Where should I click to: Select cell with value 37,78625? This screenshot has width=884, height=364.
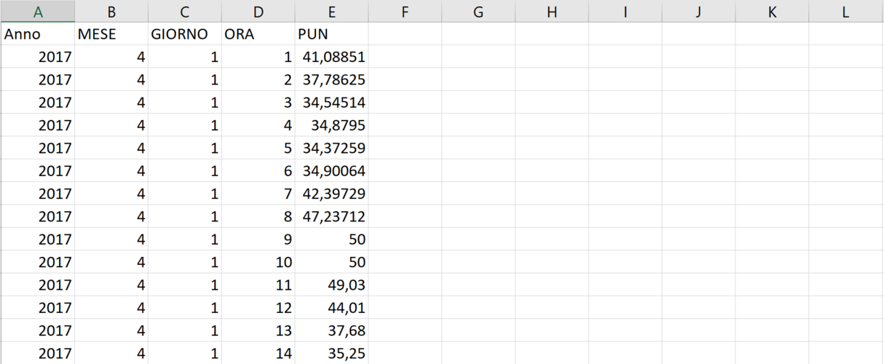332,79
